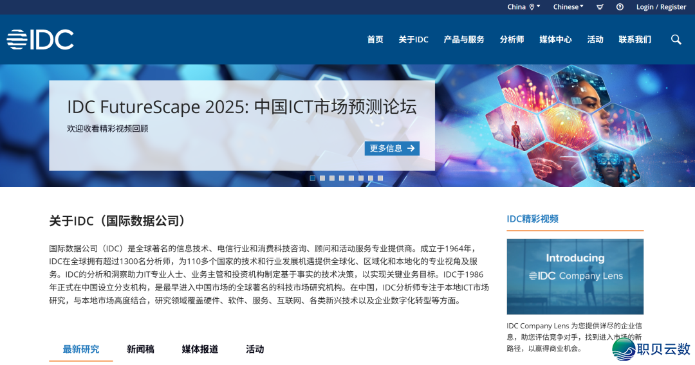Open 媒体中心 navigation menu

pos(555,39)
